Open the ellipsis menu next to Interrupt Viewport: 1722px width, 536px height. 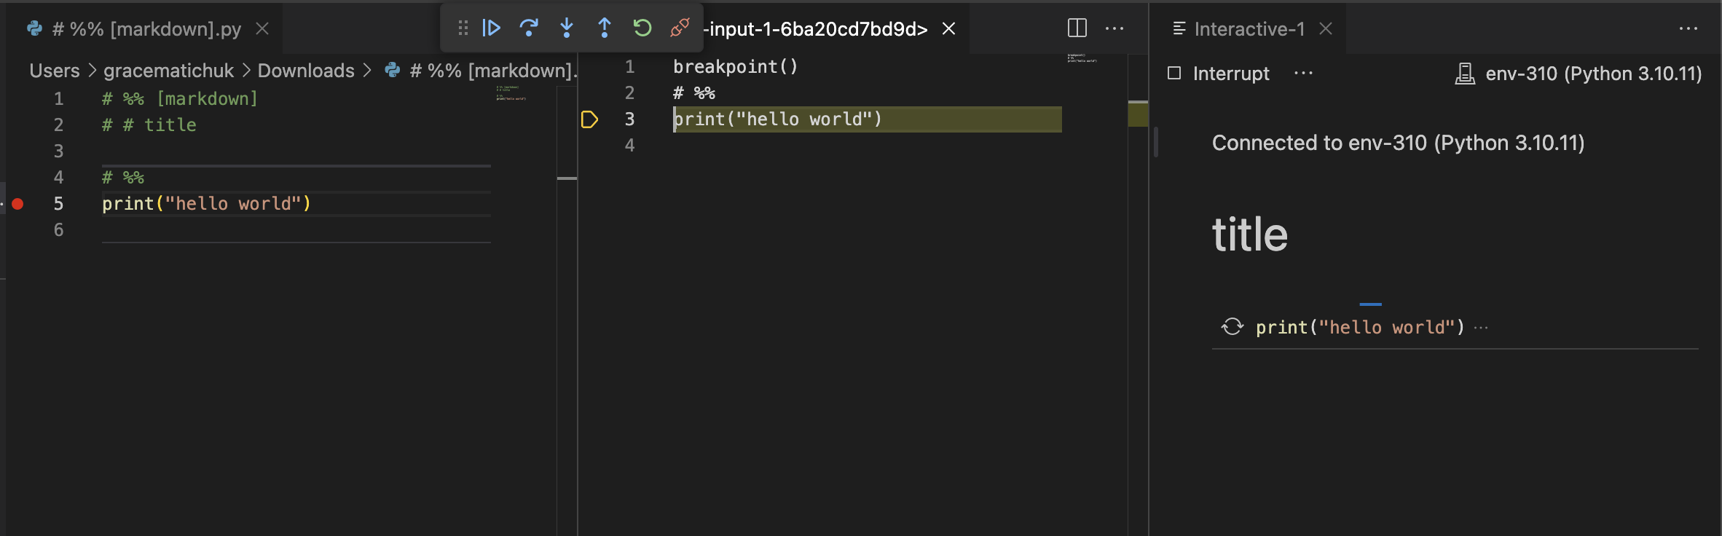coord(1303,73)
